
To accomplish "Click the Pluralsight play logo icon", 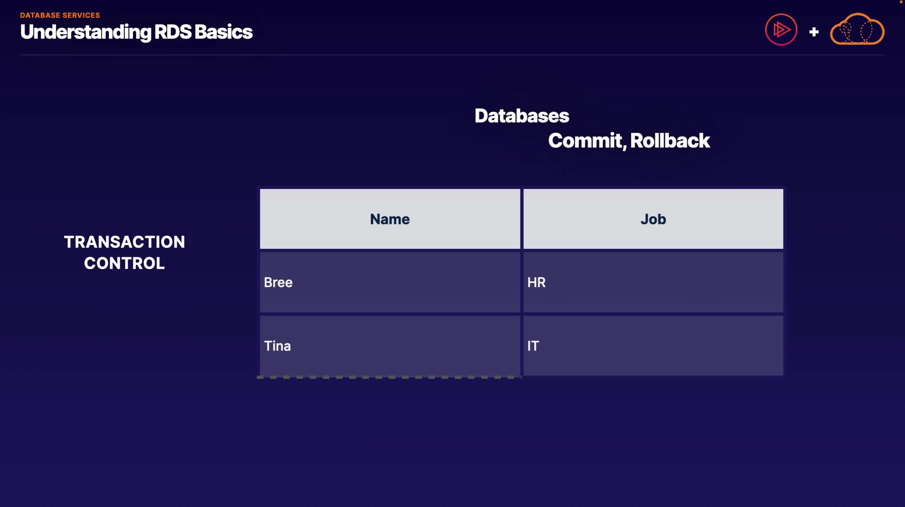I will [781, 30].
